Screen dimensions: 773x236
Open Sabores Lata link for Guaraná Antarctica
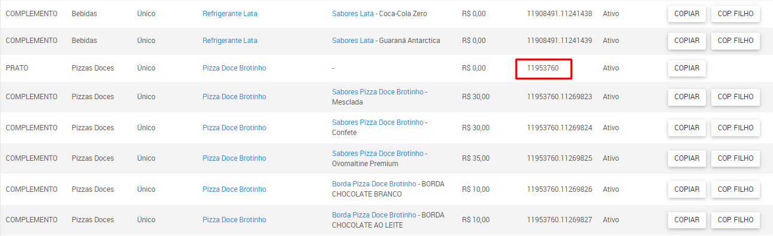pyautogui.click(x=353, y=41)
